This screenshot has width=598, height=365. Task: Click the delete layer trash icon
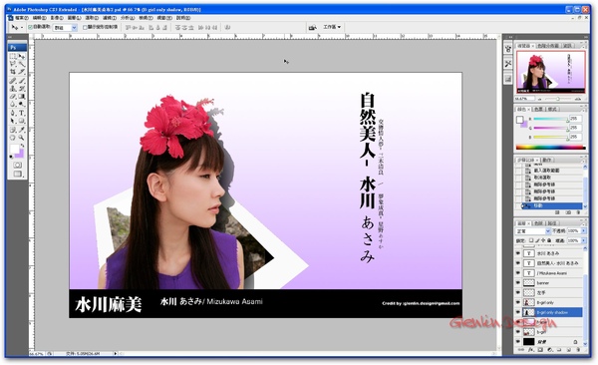(578, 350)
